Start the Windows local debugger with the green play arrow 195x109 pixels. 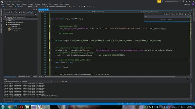[48, 7]
